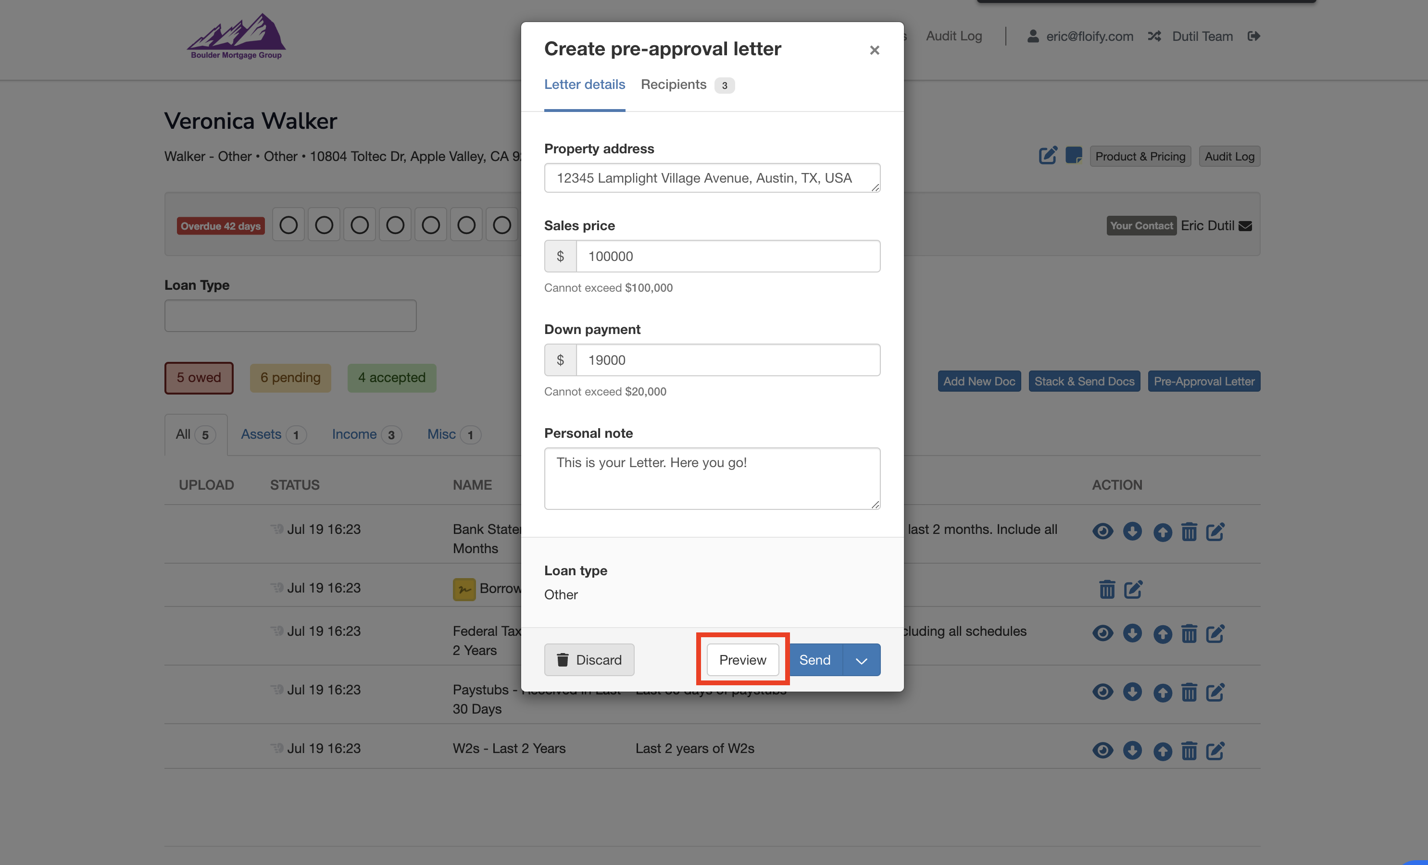
Task: Expand the Send button dropdown arrow
Action: pyautogui.click(x=861, y=660)
